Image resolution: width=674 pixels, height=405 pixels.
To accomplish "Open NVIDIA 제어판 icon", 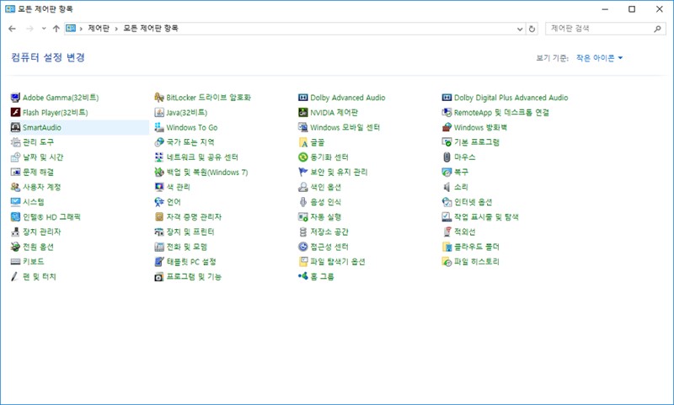I will [303, 113].
